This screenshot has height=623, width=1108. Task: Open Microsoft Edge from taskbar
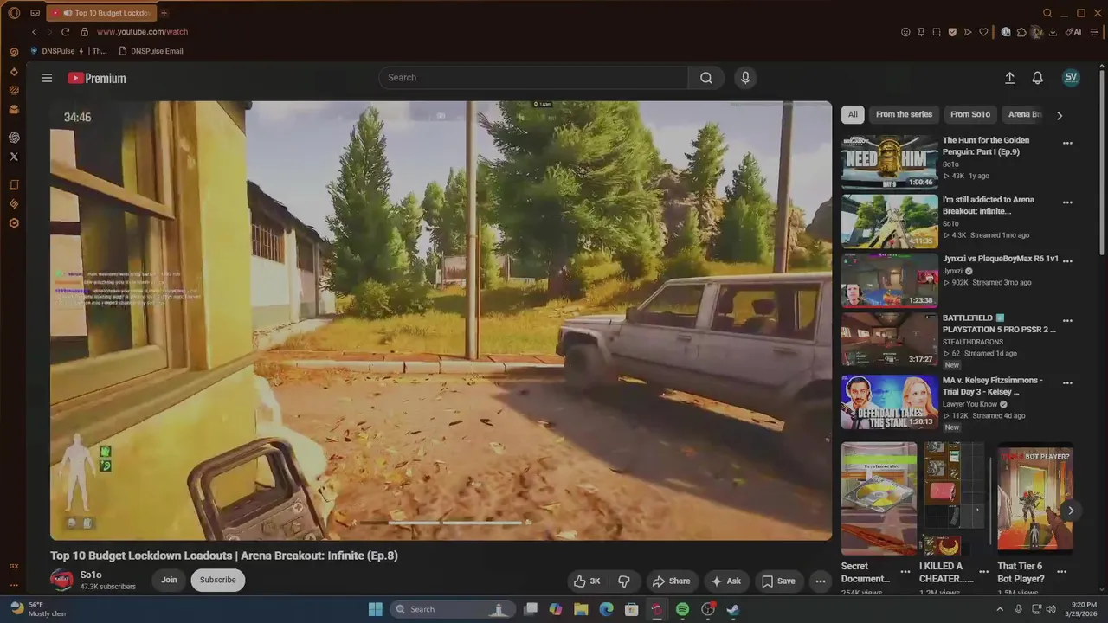click(607, 609)
